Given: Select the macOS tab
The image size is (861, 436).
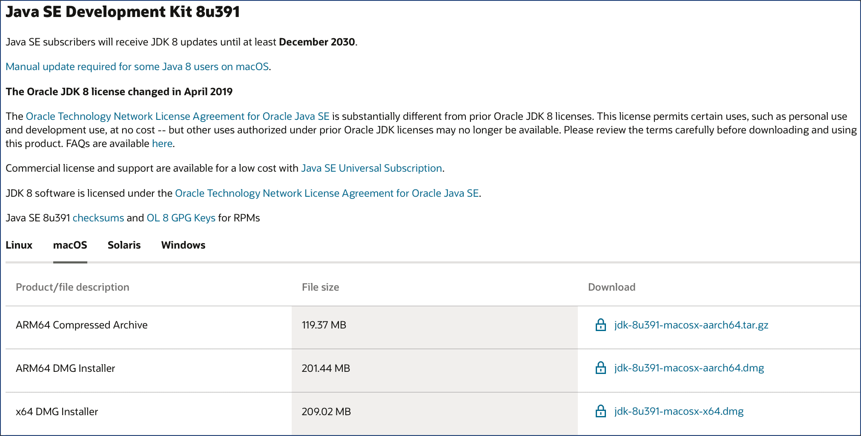Looking at the screenshot, I should click(x=70, y=245).
